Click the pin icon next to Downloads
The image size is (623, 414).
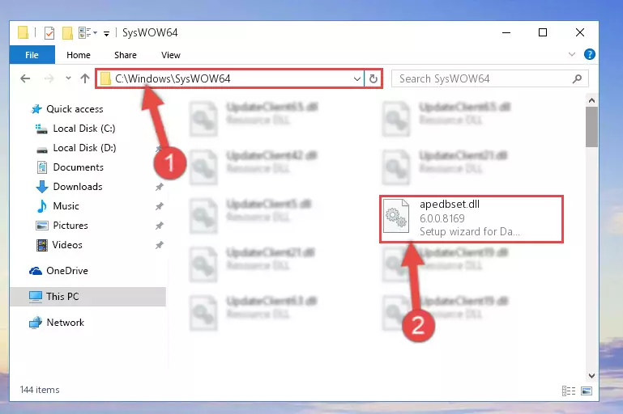[160, 186]
